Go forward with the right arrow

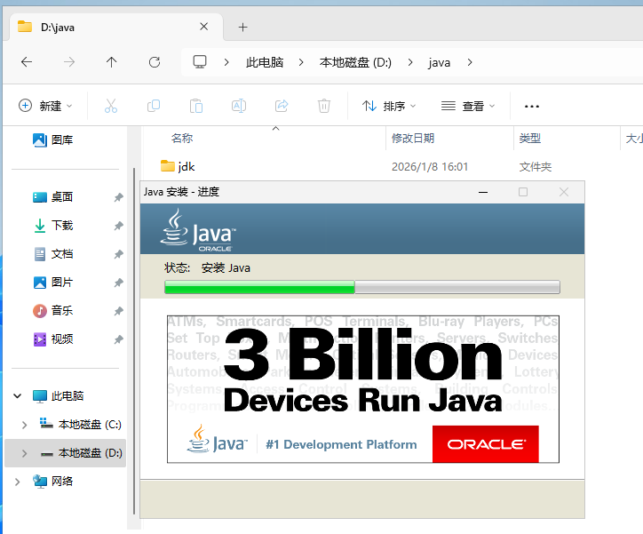(69, 62)
